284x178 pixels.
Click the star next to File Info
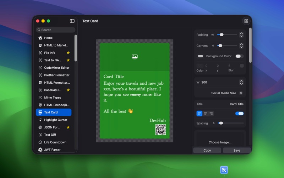68,53
